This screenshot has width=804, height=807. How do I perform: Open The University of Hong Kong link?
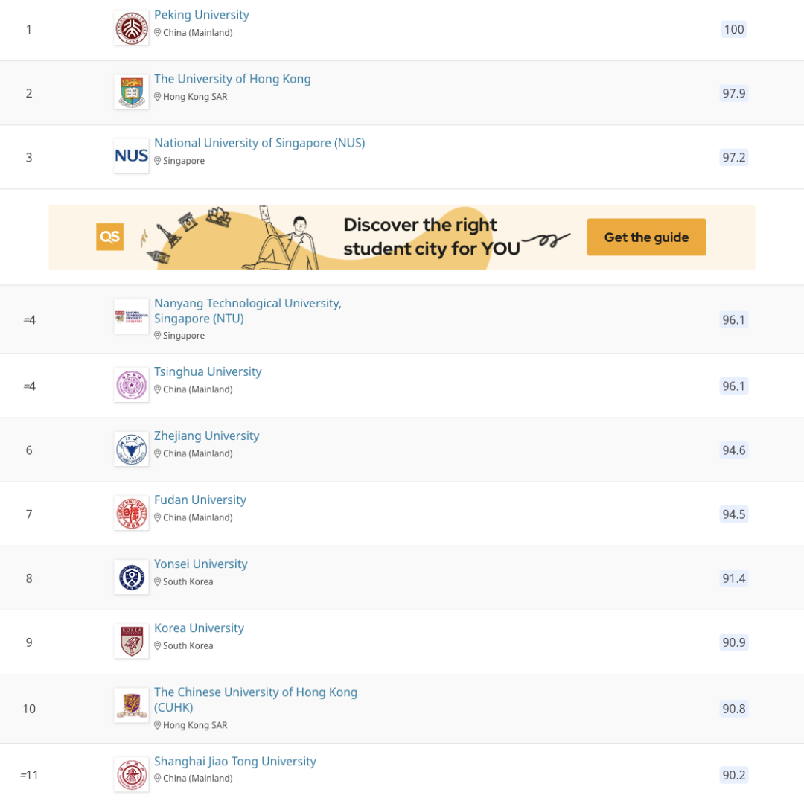232,79
